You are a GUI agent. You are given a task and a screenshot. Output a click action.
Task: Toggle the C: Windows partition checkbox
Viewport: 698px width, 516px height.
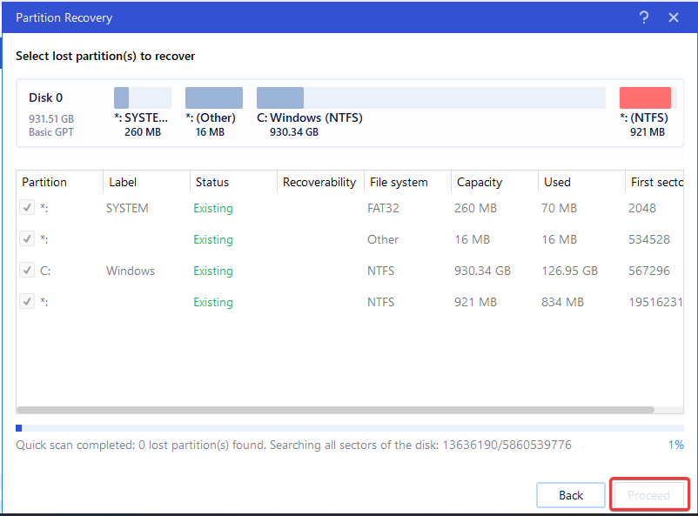click(x=28, y=271)
